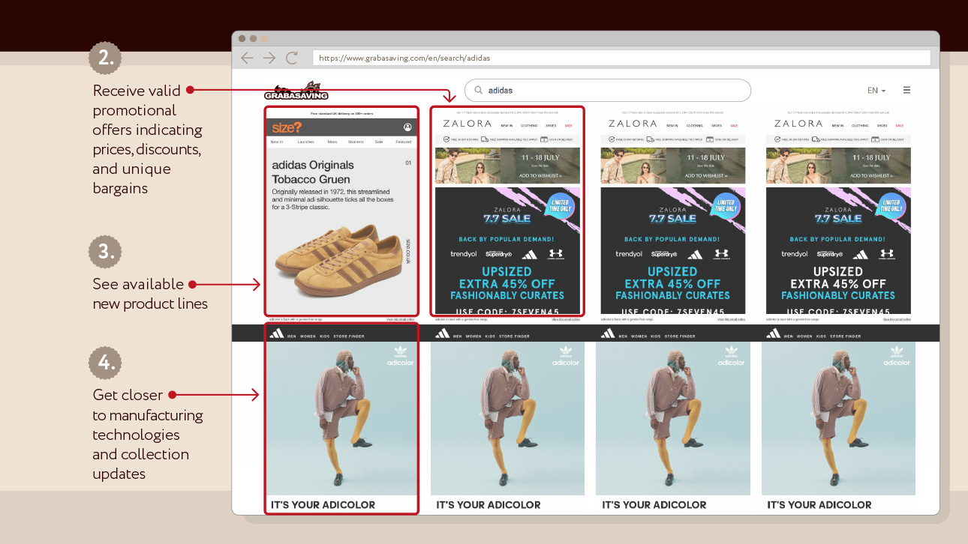The height and width of the screenshot is (544, 968).
Task: Expand the EN language dropdown
Action: pos(876,91)
